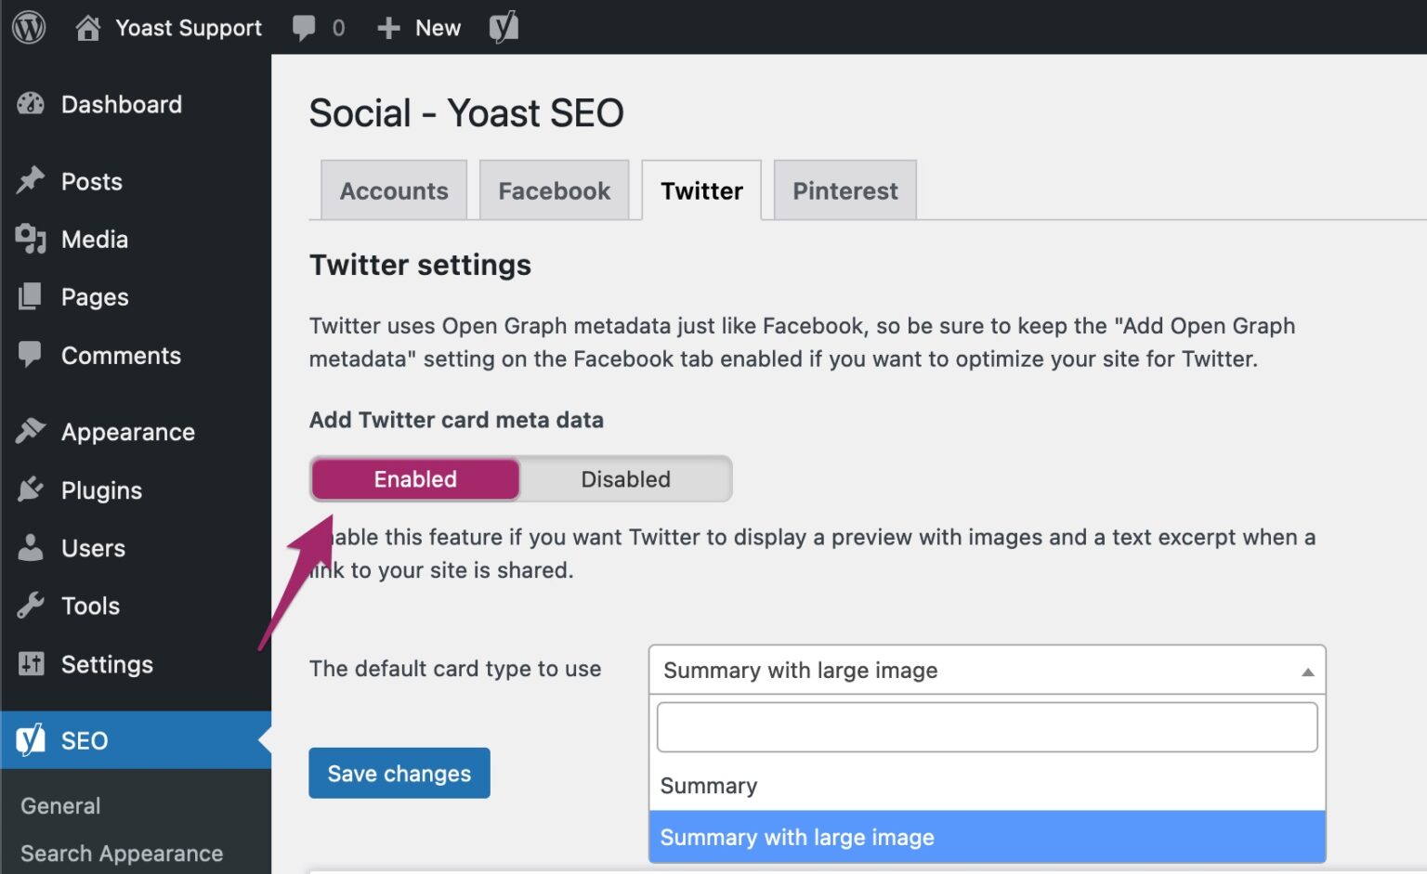This screenshot has width=1427, height=874.
Task: Disable Twitter card meta data
Action: click(625, 479)
